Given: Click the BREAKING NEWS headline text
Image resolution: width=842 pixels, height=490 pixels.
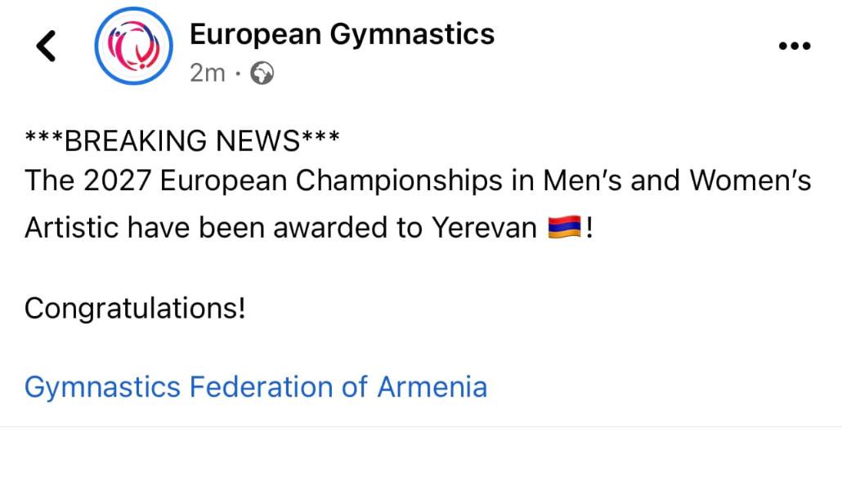Looking at the screenshot, I should [181, 141].
